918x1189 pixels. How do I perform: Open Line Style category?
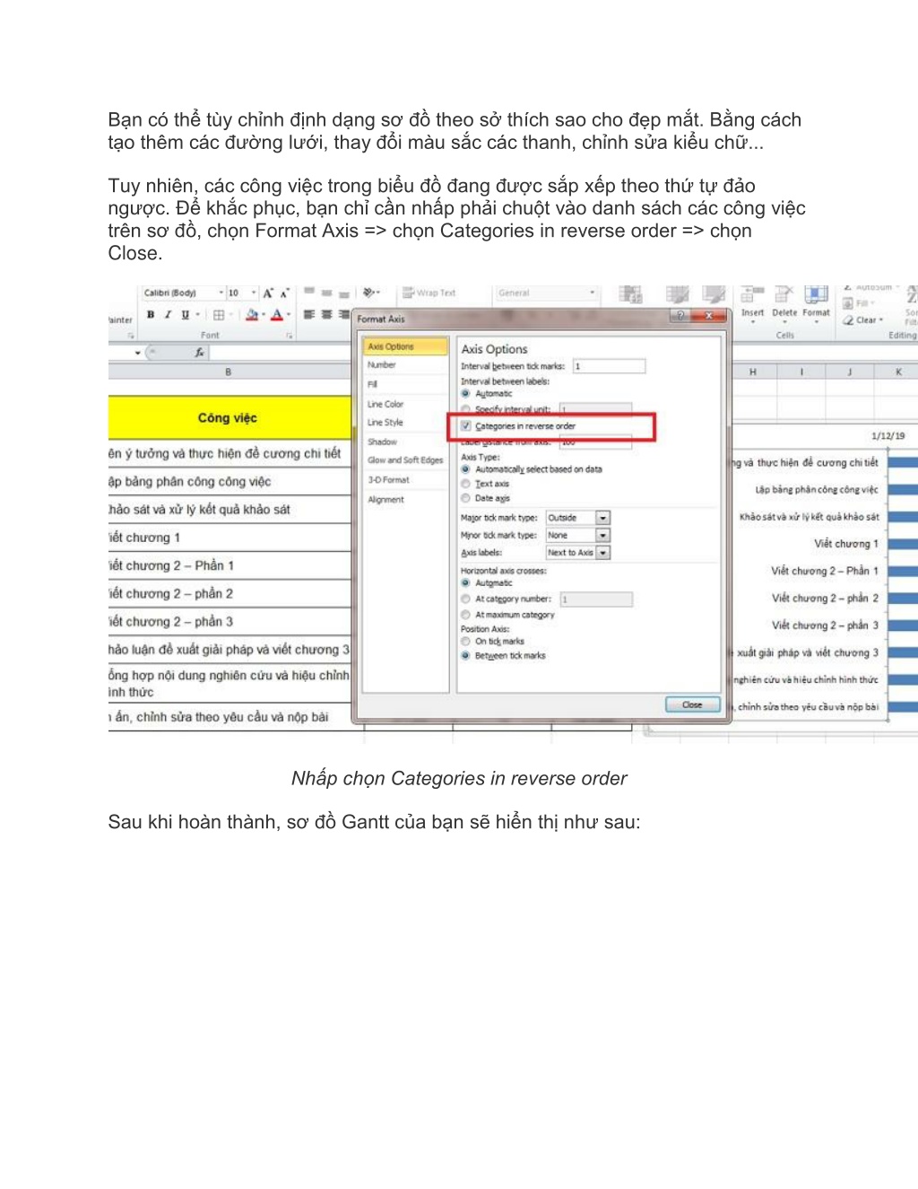405,423
